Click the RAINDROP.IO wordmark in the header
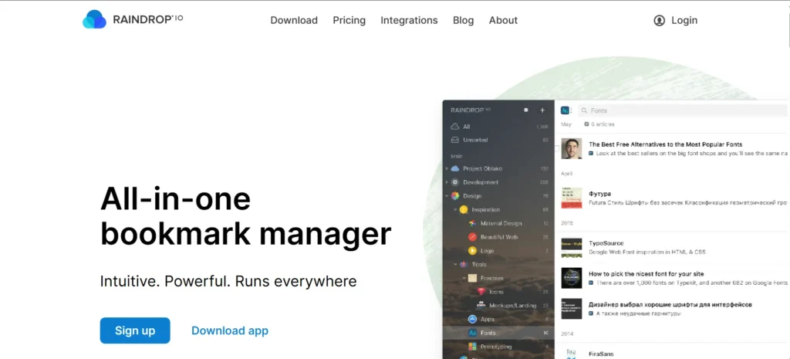The image size is (790, 359). (148, 19)
